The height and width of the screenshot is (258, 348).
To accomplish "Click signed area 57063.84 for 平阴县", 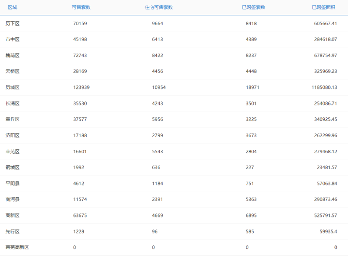I will point(327,184).
